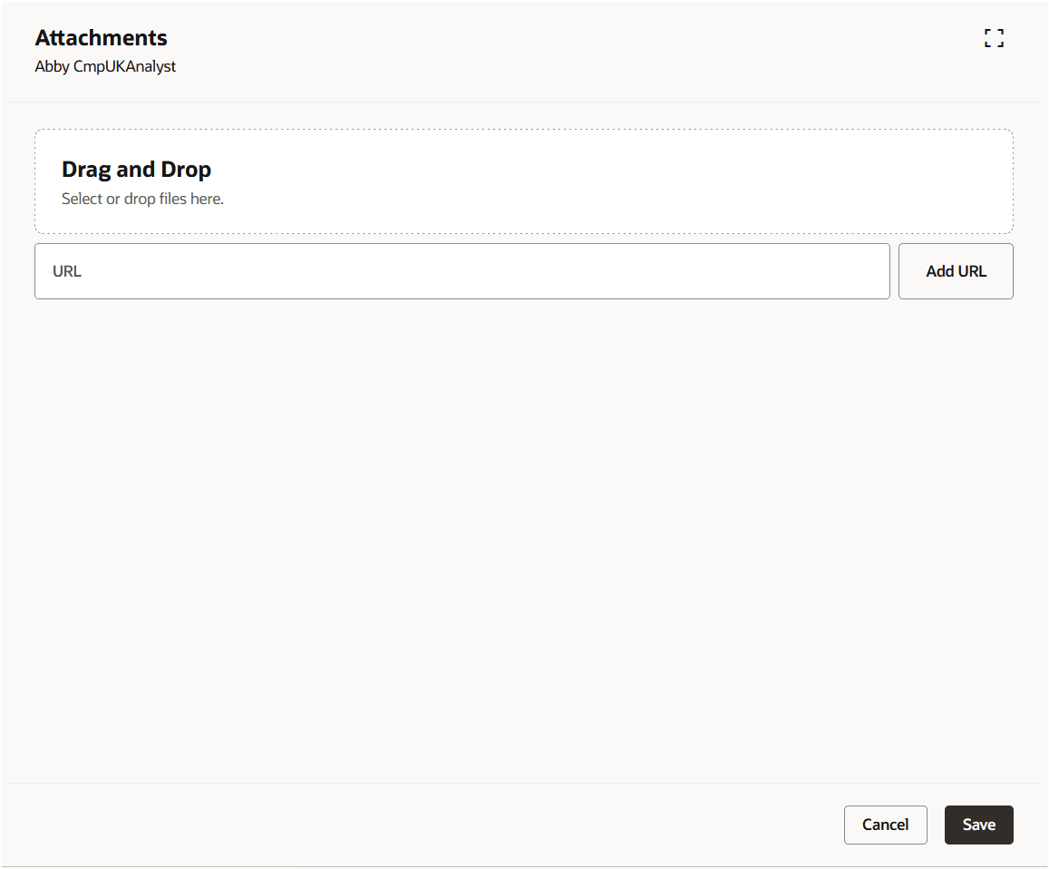Save the attachments
The height and width of the screenshot is (869, 1049).
coord(979,825)
